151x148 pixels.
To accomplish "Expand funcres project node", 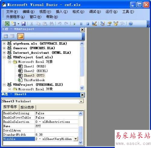I will point(4,48).
